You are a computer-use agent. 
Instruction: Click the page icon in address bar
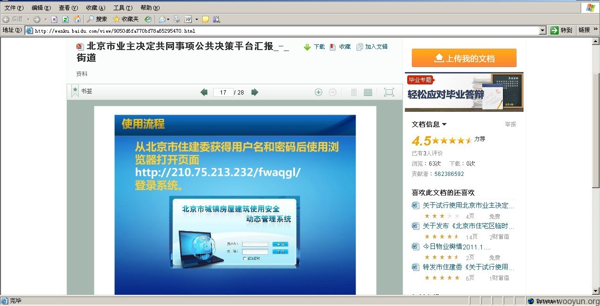click(x=30, y=30)
